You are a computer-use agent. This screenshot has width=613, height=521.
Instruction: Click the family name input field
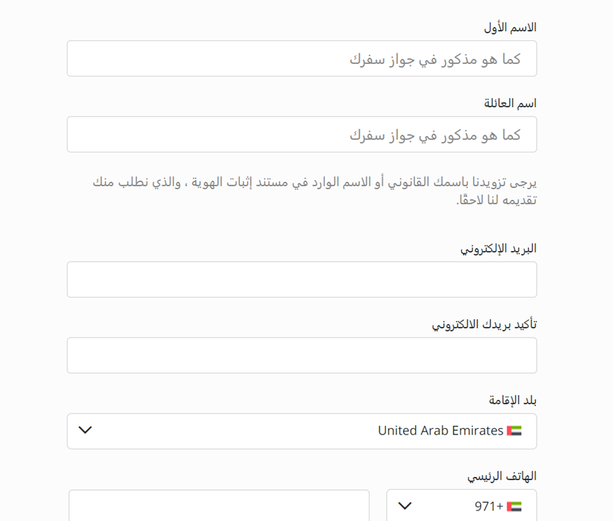(302, 134)
